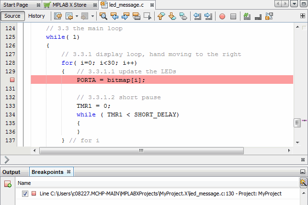Click the New Breakpoint icon in Breakpoints panel

(x=8, y=183)
